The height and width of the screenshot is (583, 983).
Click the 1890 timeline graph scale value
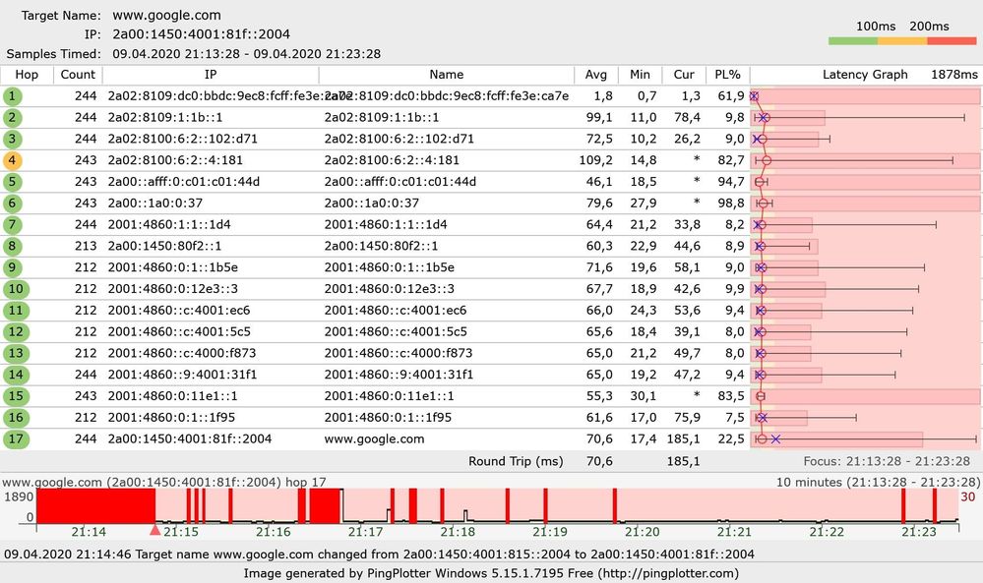[18, 497]
